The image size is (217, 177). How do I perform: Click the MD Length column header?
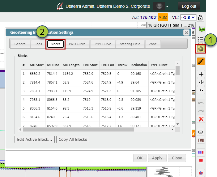(x=71, y=65)
